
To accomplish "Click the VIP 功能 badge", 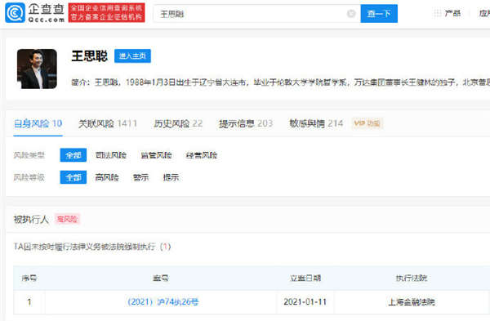I will [367, 123].
